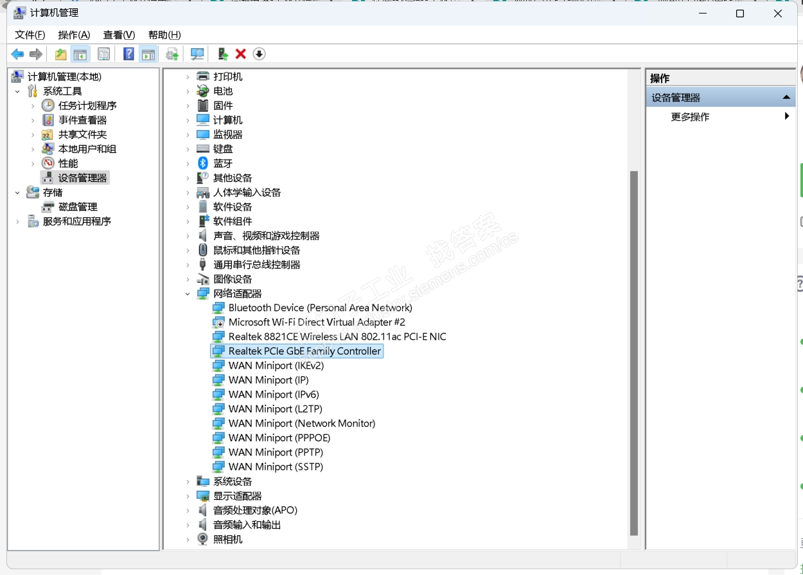Maximize the 计算机管理 window
Screen dimensions: 803x575
[740, 13]
